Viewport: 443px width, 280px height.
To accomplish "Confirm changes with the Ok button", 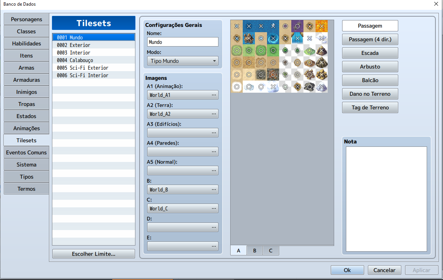I will pyautogui.click(x=347, y=270).
